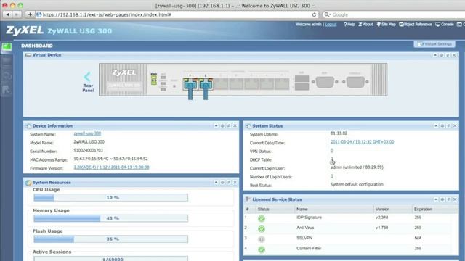Close the System Resources widget
465x261 pixels.
pos(235,182)
